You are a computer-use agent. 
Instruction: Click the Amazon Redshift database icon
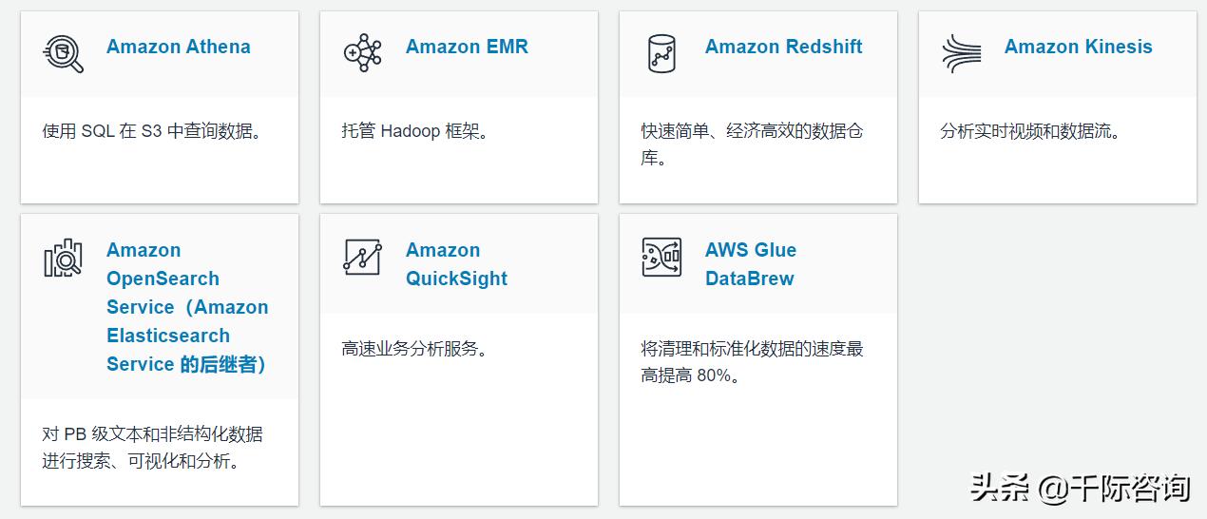click(x=661, y=52)
